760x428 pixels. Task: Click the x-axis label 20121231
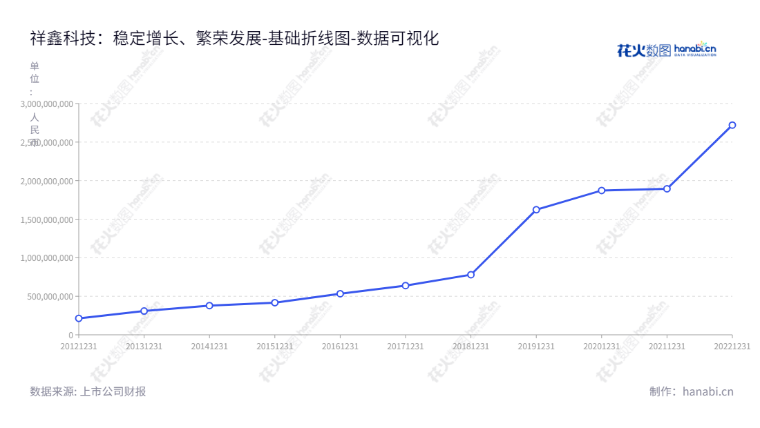point(79,346)
